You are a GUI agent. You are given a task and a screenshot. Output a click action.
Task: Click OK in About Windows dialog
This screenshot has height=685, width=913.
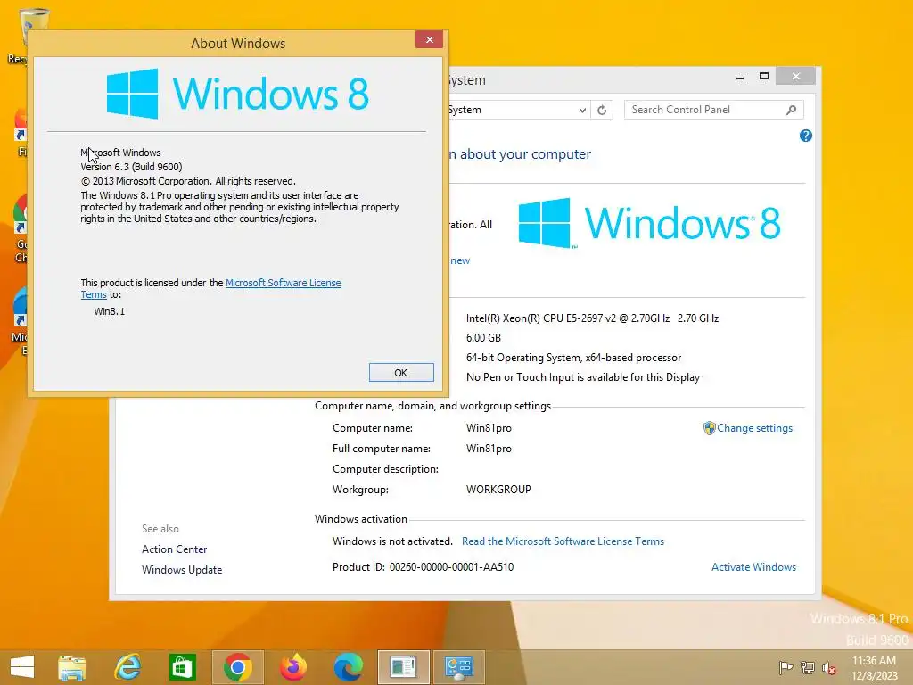(401, 373)
